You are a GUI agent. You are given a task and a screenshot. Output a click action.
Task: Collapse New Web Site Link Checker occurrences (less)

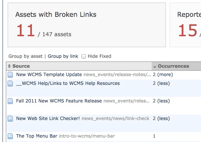[163, 119]
